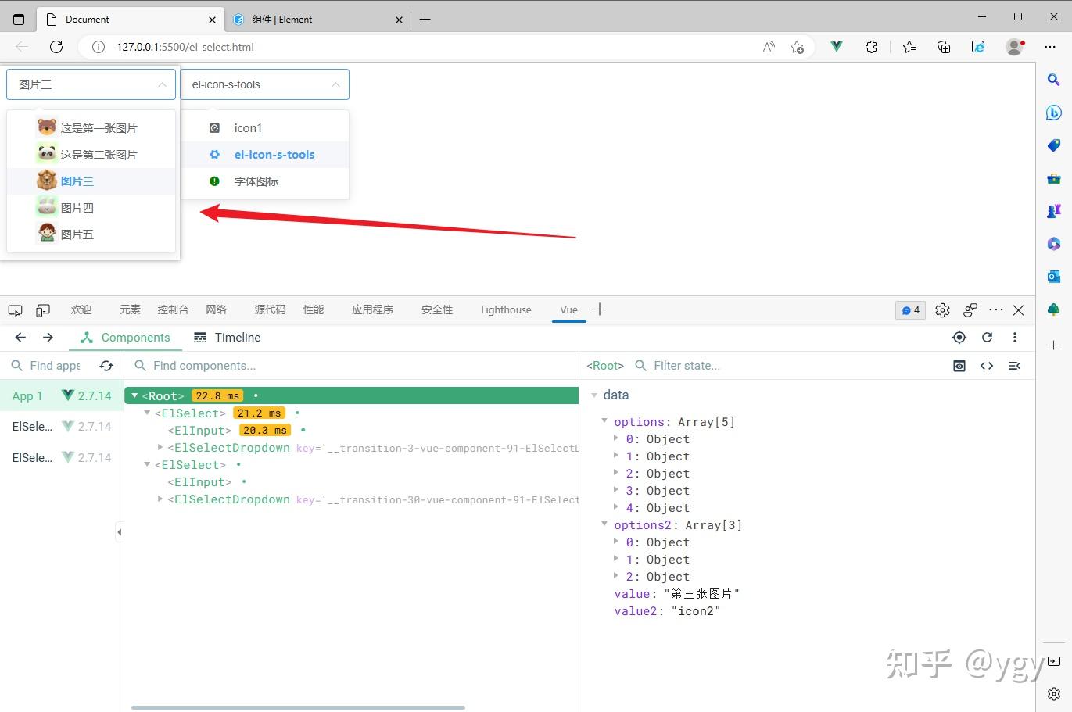Select option 字体图标
Viewport: 1072px width, 712px height.
264,181
